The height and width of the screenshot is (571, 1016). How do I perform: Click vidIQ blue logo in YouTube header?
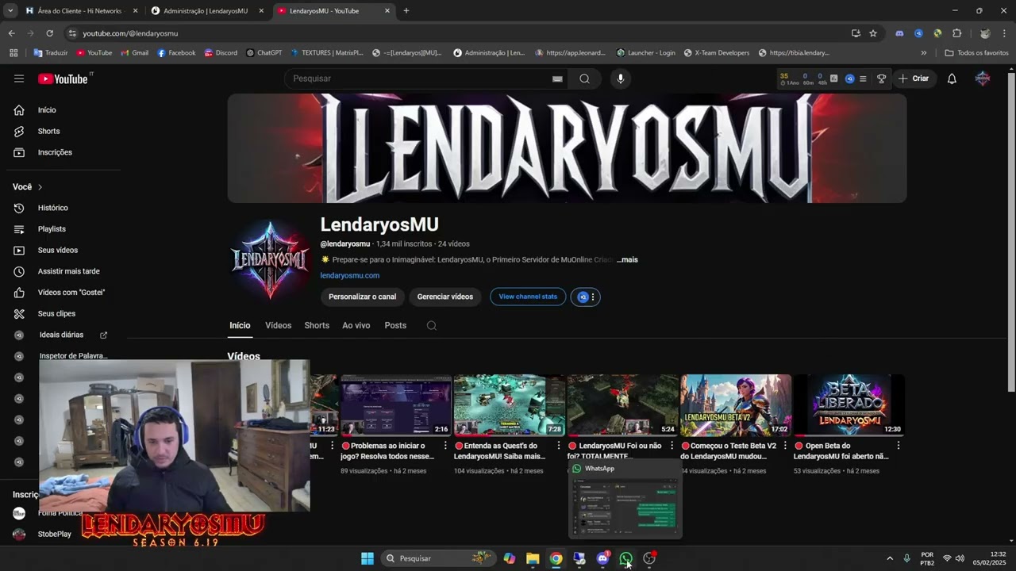(849, 79)
